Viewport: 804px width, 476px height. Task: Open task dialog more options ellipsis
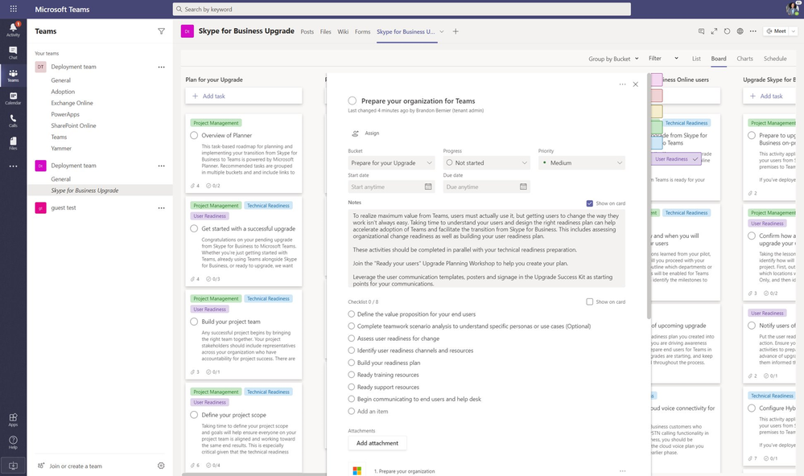click(622, 84)
